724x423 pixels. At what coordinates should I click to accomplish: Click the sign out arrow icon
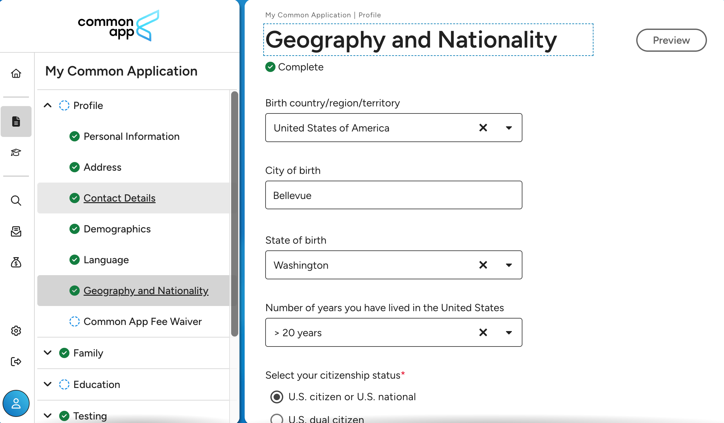pyautogui.click(x=16, y=362)
